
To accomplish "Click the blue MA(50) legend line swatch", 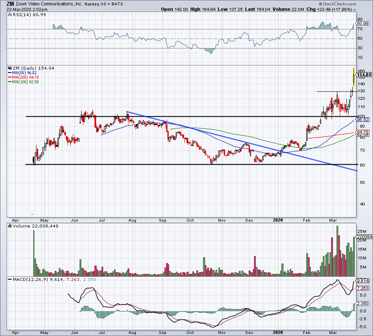I will [10, 73].
